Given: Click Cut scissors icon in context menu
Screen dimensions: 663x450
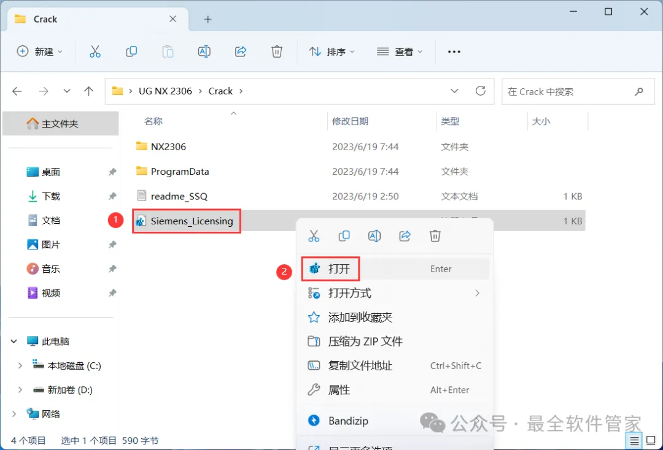Looking at the screenshot, I should tap(314, 236).
